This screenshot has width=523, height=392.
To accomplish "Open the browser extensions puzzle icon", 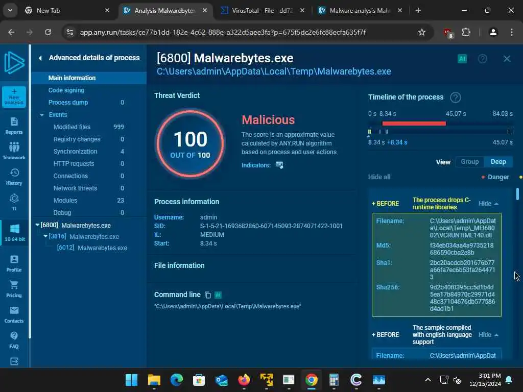I will 466,32.
